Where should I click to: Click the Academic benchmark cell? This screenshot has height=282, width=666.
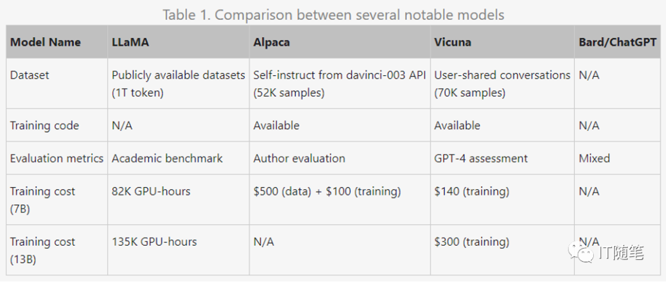pyautogui.click(x=167, y=159)
